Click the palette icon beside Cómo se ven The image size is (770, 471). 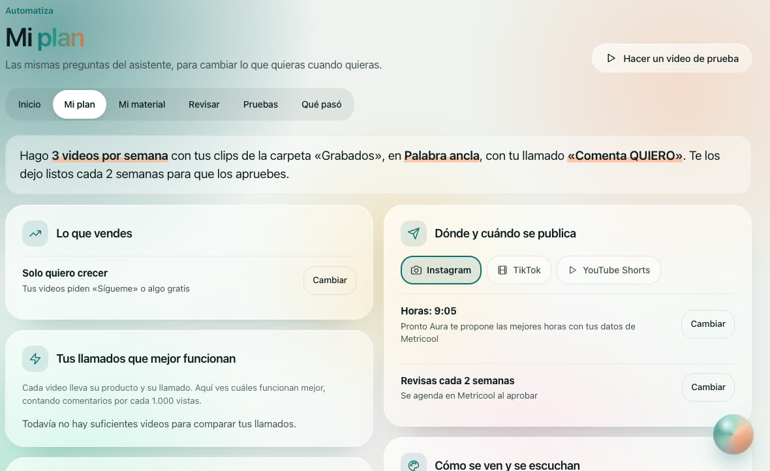pyautogui.click(x=414, y=464)
